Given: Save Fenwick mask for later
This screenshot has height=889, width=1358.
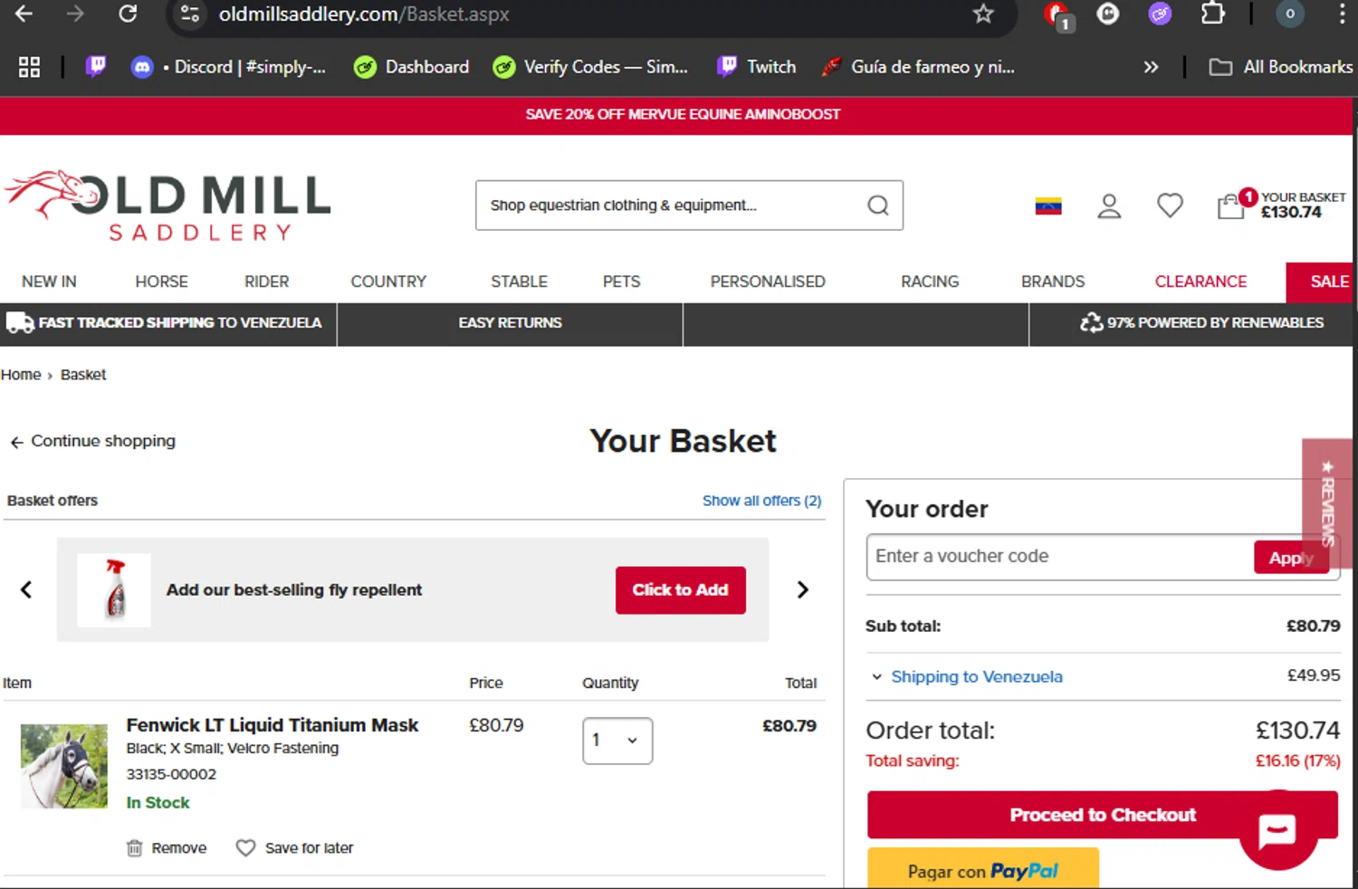Looking at the screenshot, I should point(295,848).
